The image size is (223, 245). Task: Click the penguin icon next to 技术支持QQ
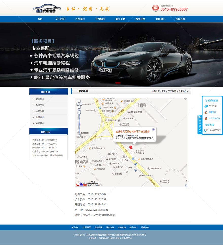206,118
